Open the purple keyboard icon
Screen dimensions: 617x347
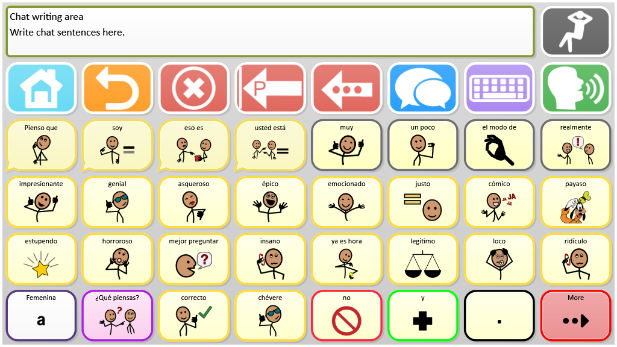click(x=499, y=88)
